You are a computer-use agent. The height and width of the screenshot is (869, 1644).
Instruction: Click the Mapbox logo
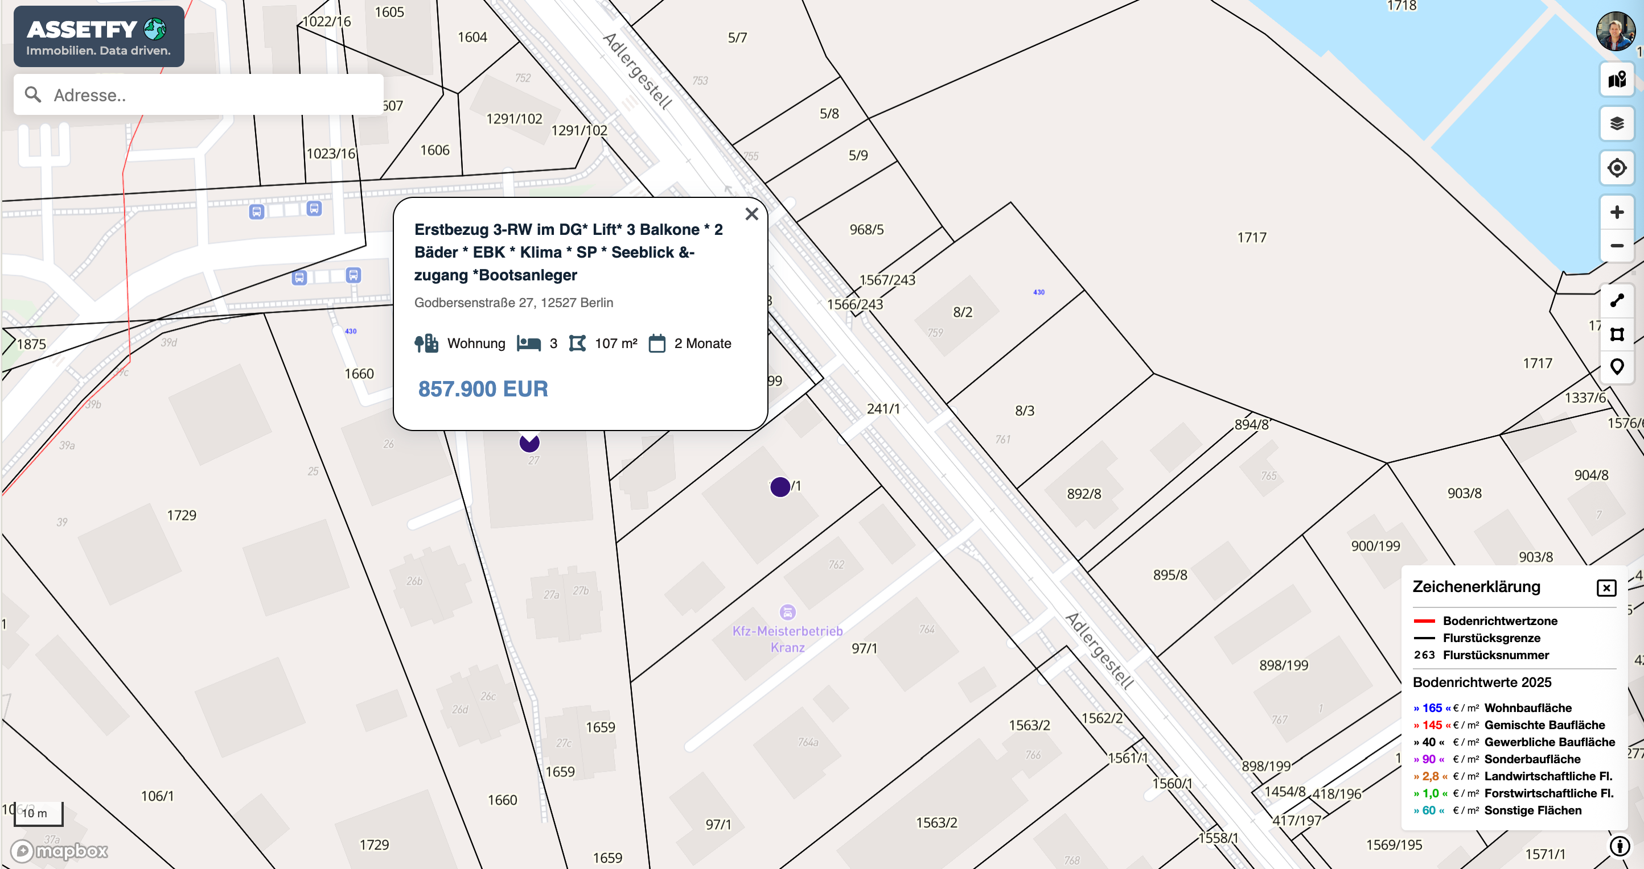click(x=59, y=850)
